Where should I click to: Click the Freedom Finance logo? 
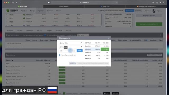(x=12, y=11)
